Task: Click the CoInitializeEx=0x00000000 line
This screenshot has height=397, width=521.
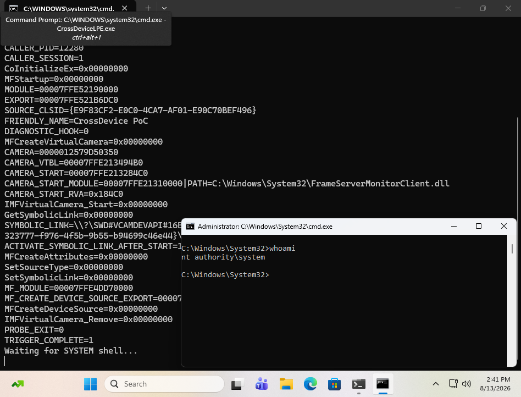Action: [66, 69]
